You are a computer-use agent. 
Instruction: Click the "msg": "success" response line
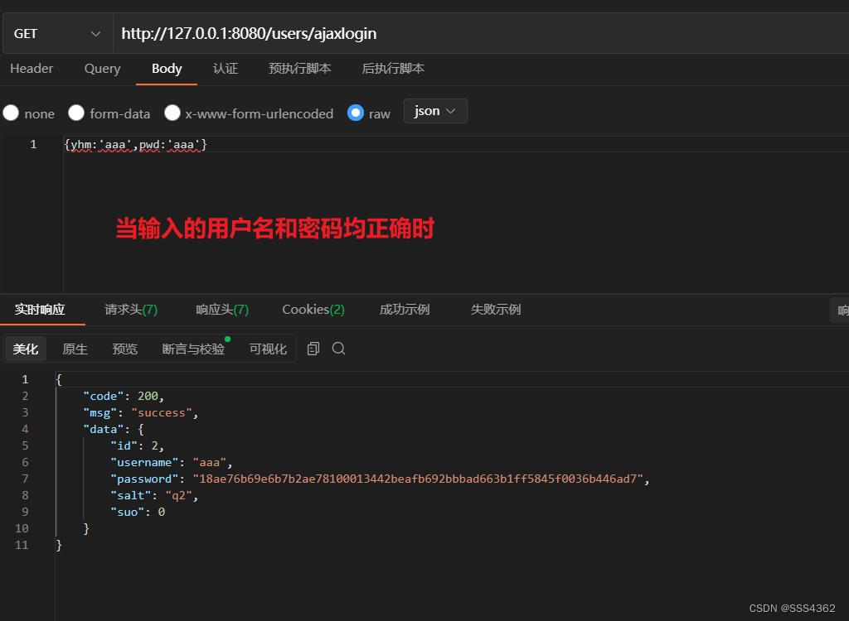point(141,412)
